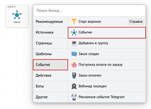
Task: Click the magnet icon for Рекламное событие Telegram
Action: (74, 97)
